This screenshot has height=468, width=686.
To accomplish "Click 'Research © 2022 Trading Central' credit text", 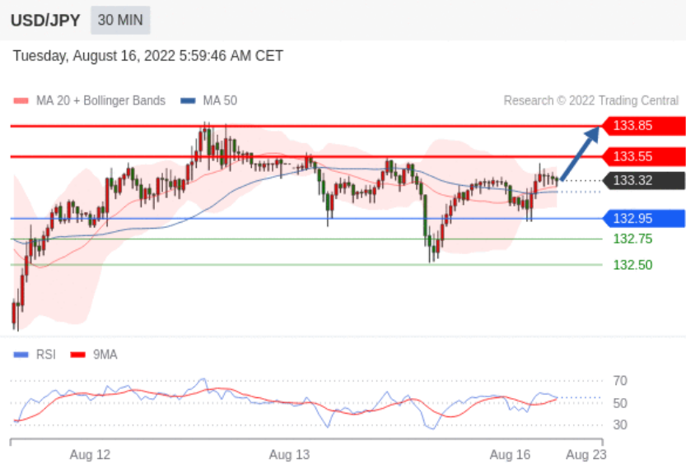I will coord(591,101).
